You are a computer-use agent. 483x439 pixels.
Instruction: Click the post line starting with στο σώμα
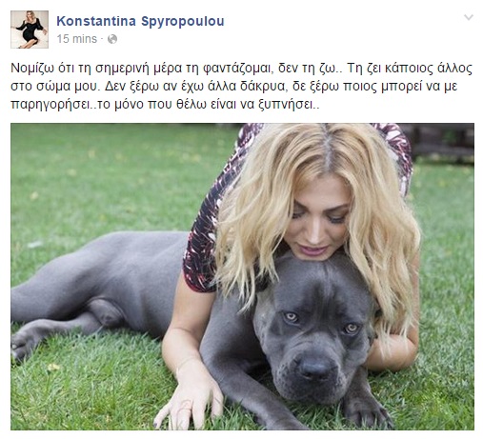point(234,87)
